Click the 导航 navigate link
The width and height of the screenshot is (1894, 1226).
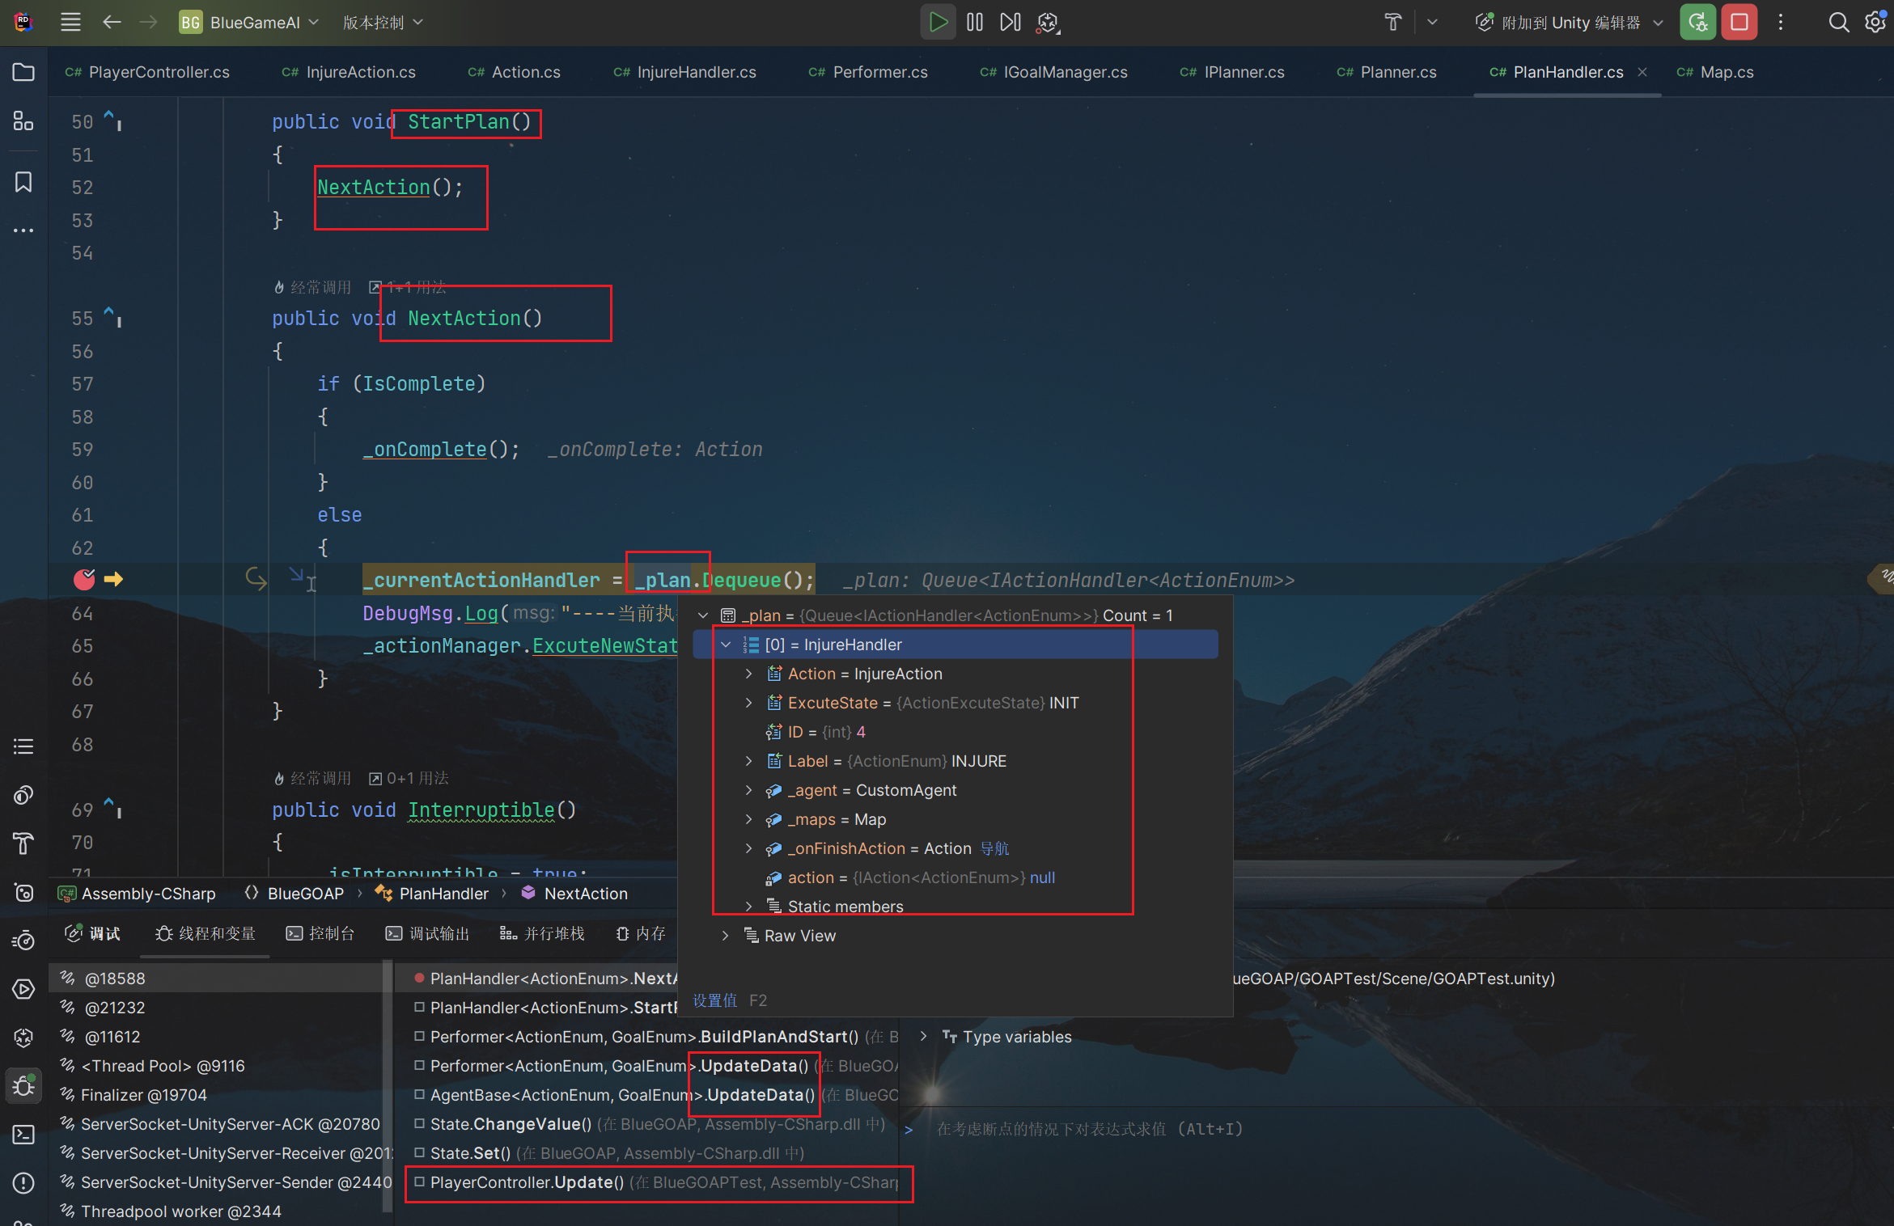(994, 848)
